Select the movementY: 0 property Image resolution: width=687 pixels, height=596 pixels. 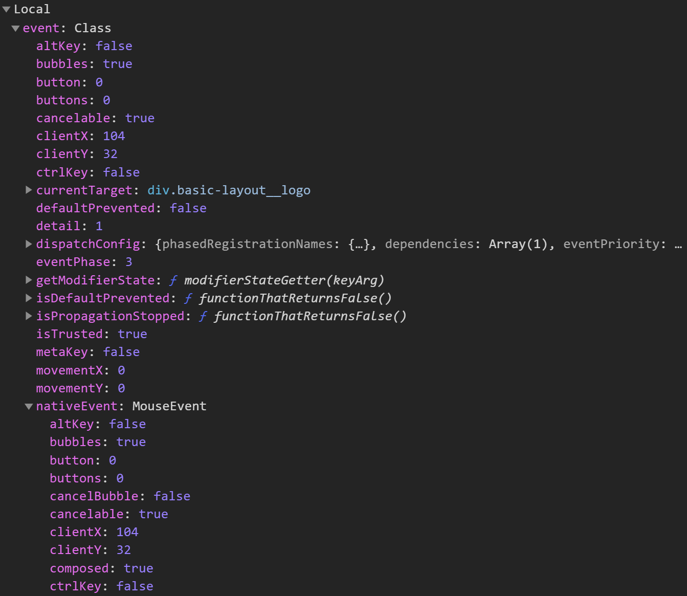point(80,388)
